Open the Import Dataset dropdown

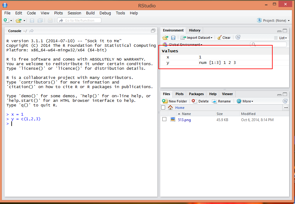[x=196, y=38]
